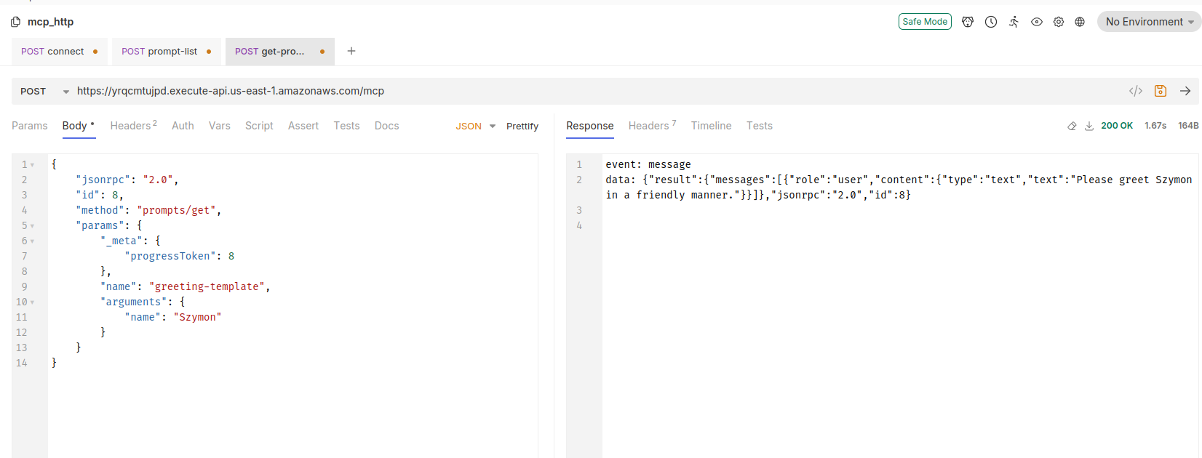Open the Bruno dog icon menu
Image resolution: width=1202 pixels, height=458 pixels.
click(x=968, y=22)
